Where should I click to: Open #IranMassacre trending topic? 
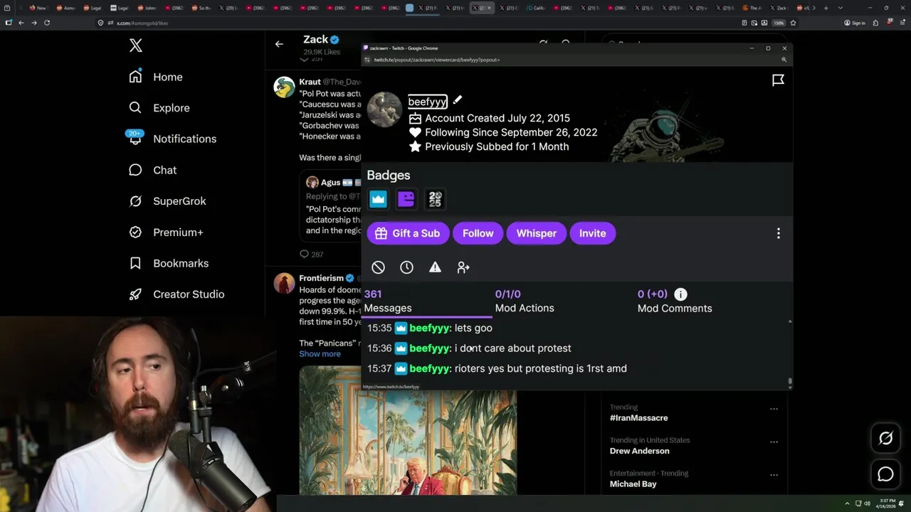click(x=638, y=418)
